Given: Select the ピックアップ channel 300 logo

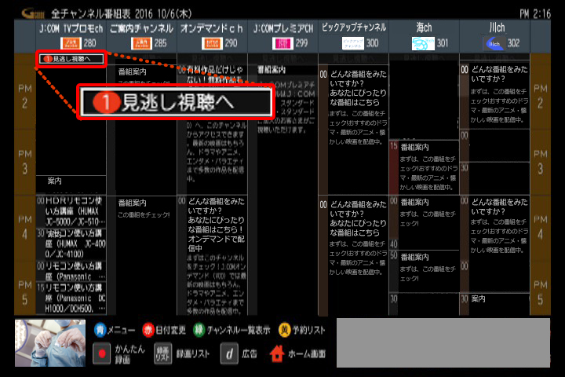Looking at the screenshot, I should (353, 43).
